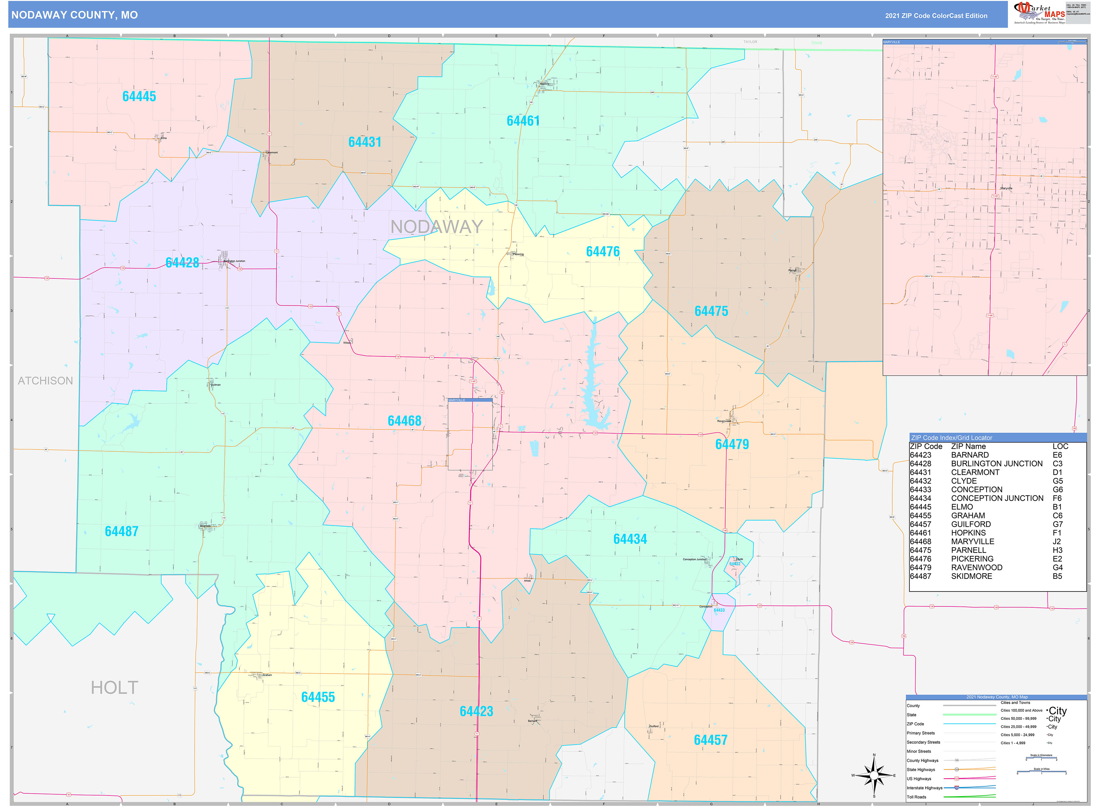
Task: Select the 64445 ZIP label on the map
Action: point(139,96)
